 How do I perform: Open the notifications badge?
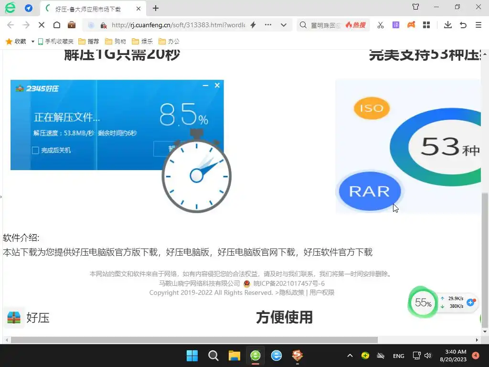click(476, 356)
